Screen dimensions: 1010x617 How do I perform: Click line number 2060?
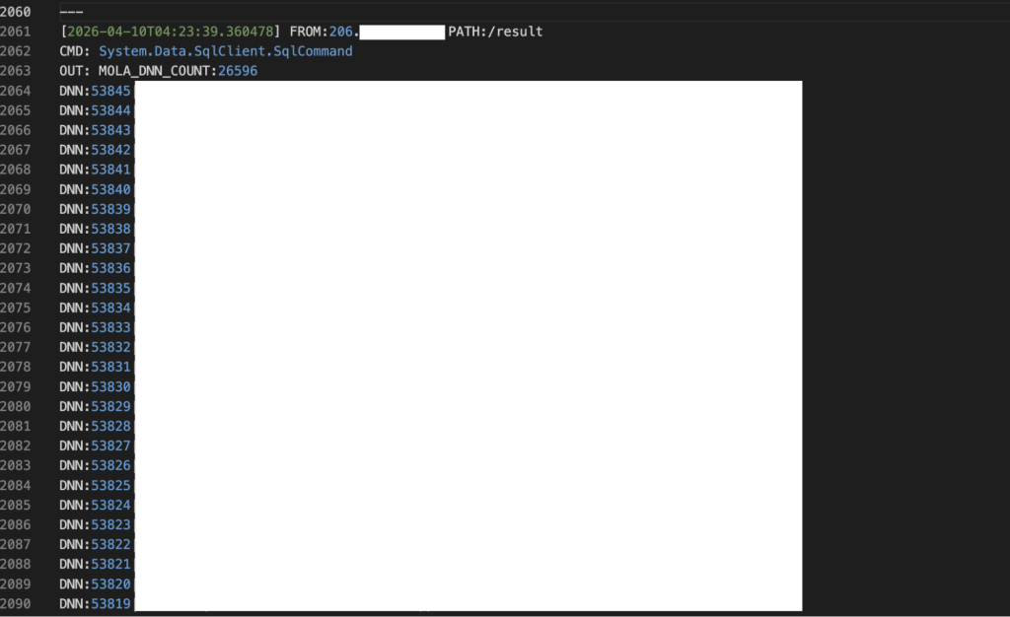pyautogui.click(x=16, y=12)
